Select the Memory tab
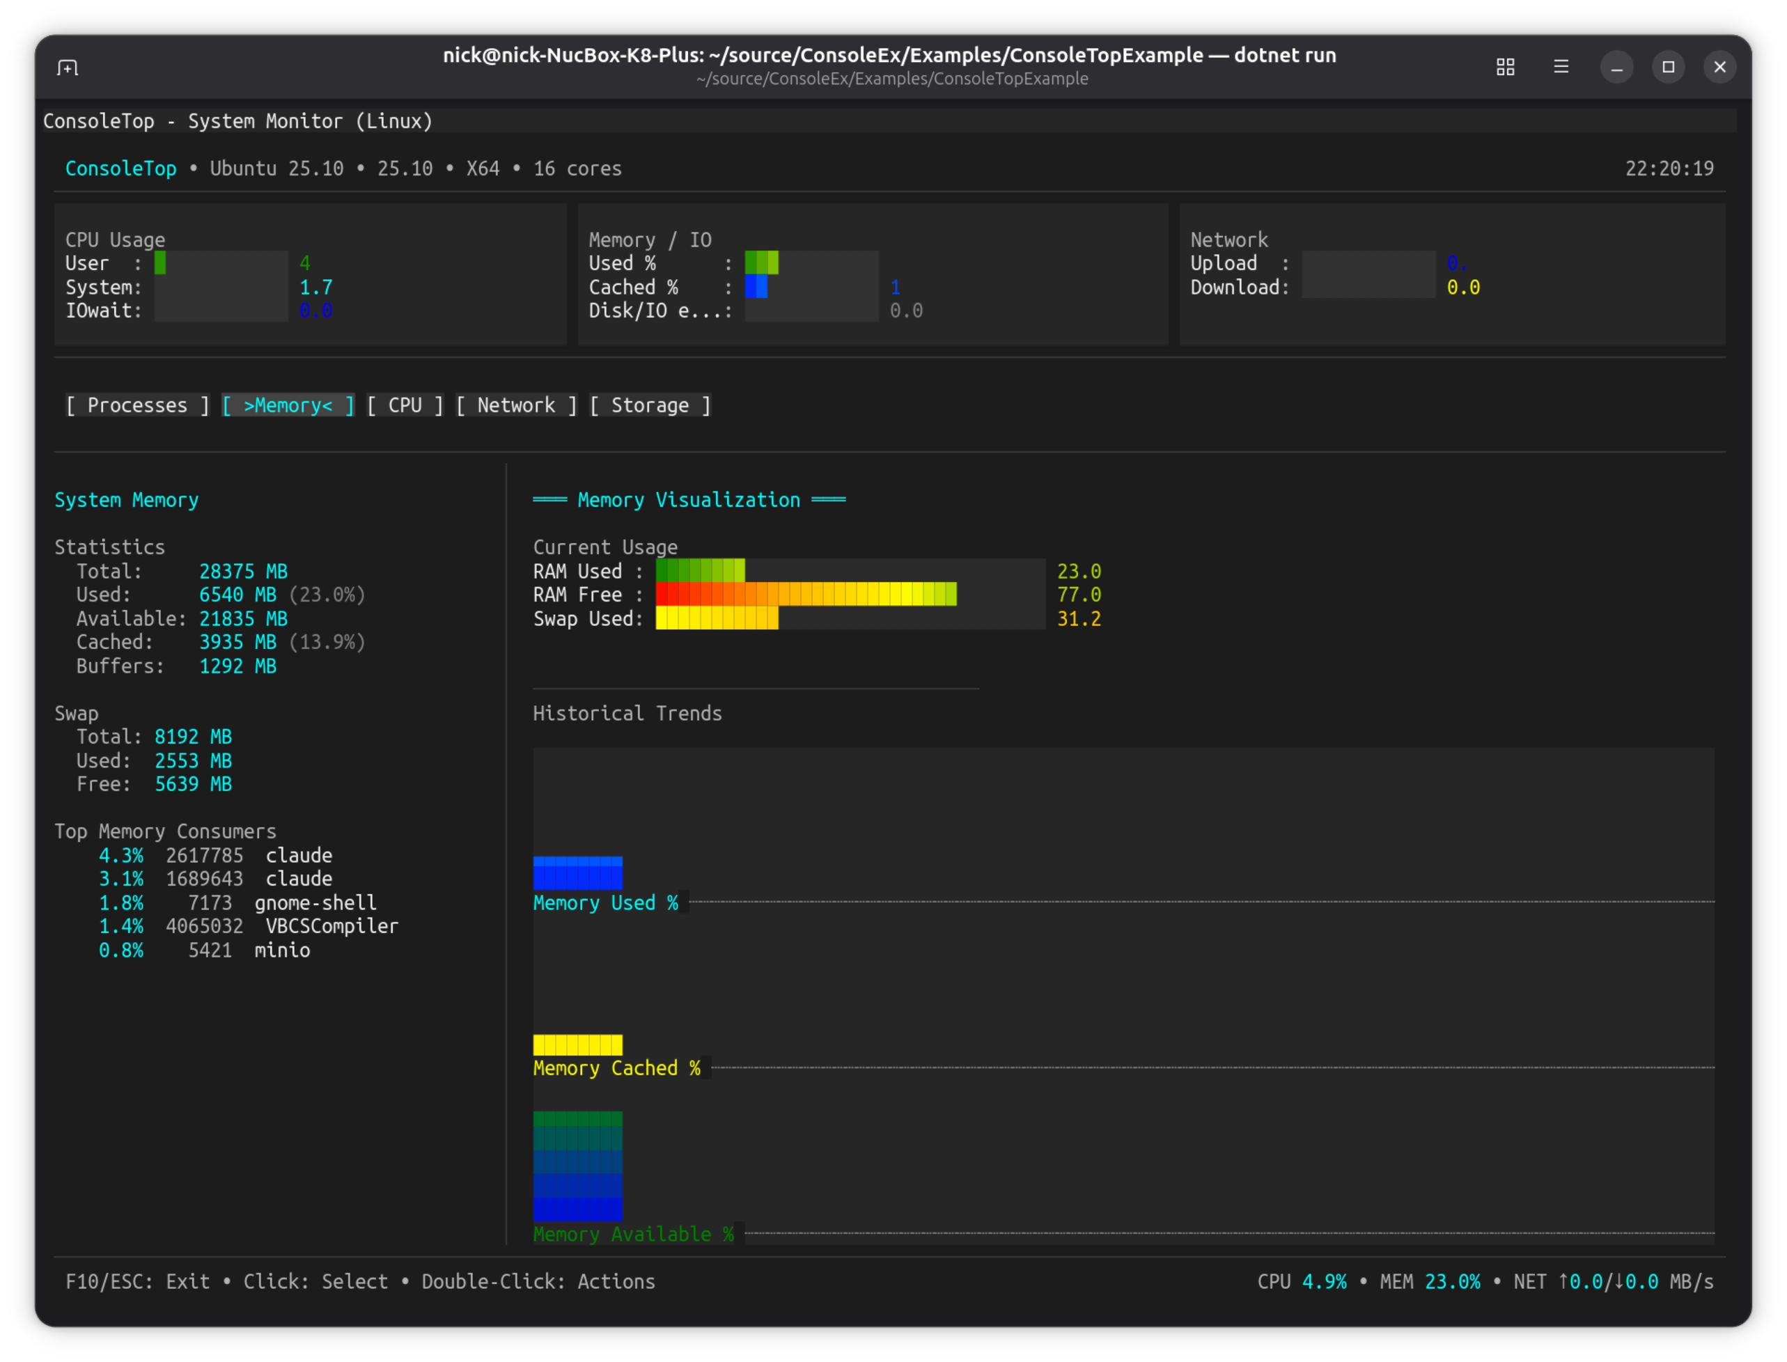The width and height of the screenshot is (1787, 1362). pos(288,405)
